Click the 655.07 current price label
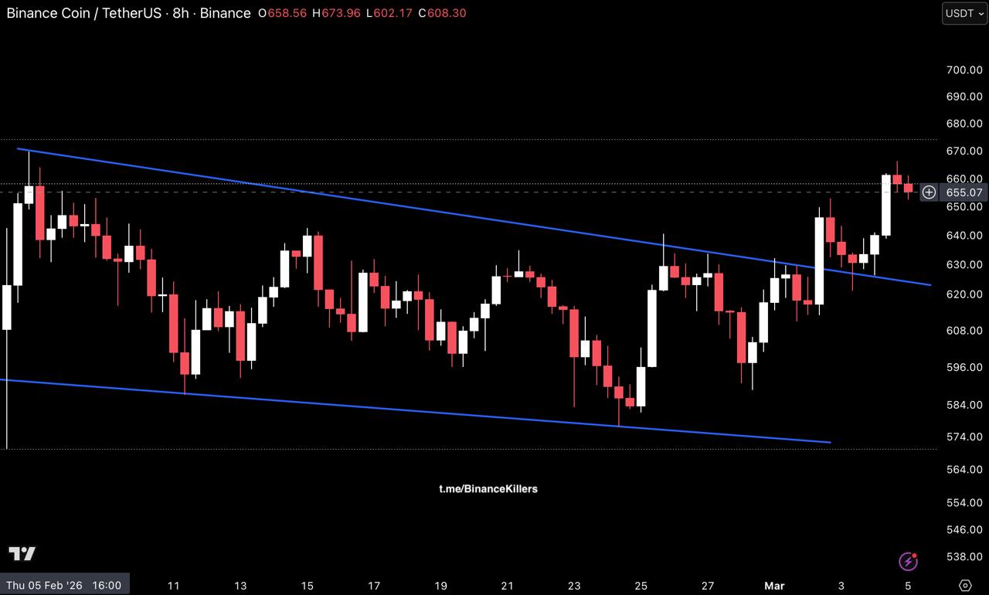The width and height of the screenshot is (989, 595). tap(964, 192)
